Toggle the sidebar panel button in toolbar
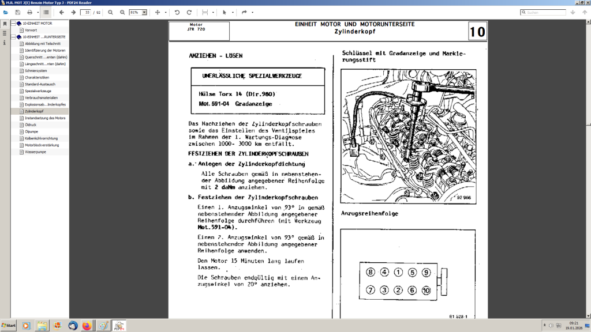The image size is (591, 332). click(46, 12)
